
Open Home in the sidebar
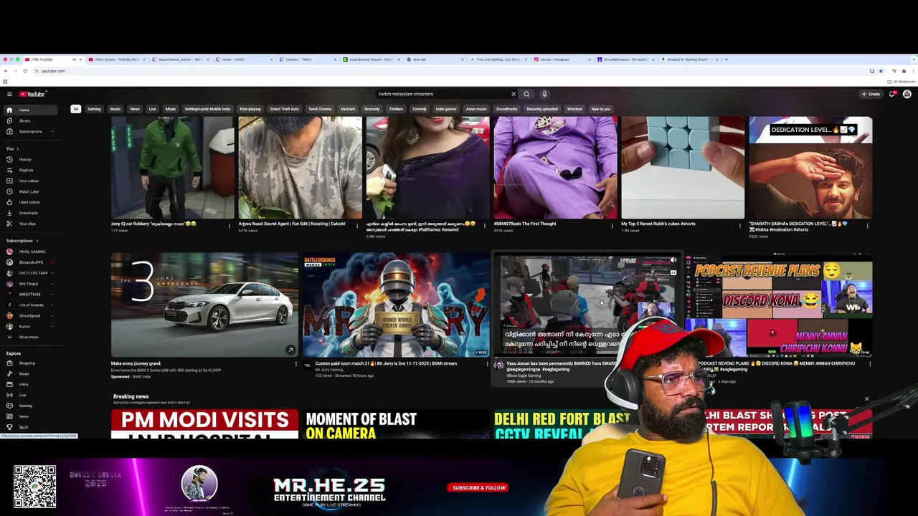(31, 110)
